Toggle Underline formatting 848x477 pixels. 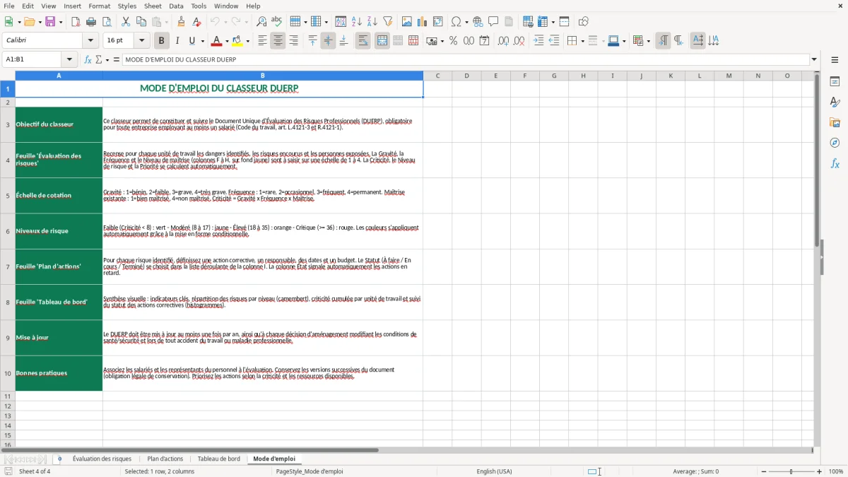192,41
